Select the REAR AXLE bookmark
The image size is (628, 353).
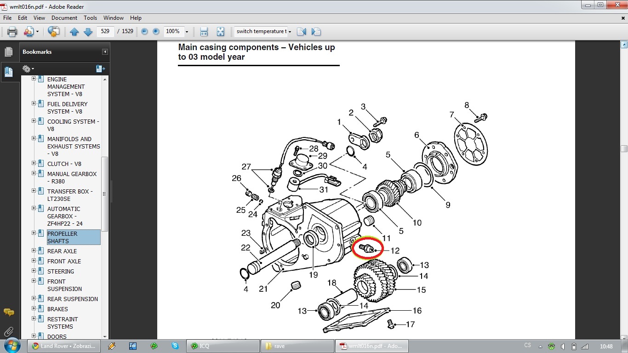click(62, 251)
